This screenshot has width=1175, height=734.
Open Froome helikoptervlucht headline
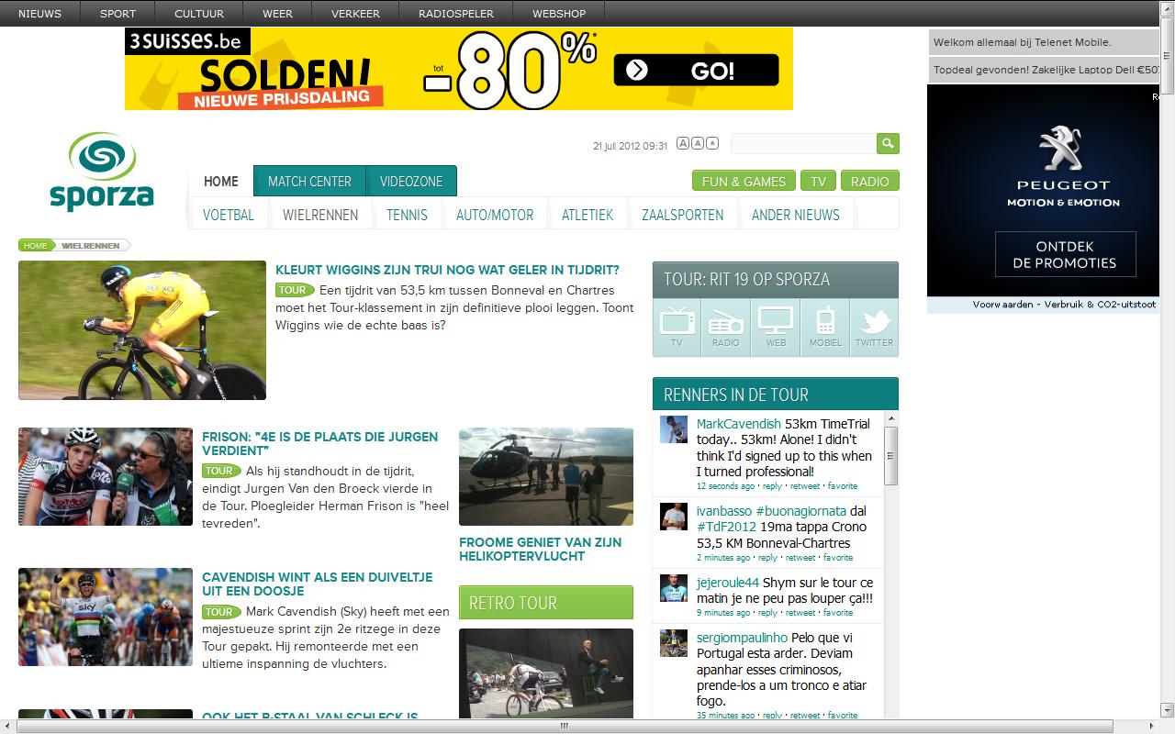pyautogui.click(x=541, y=549)
